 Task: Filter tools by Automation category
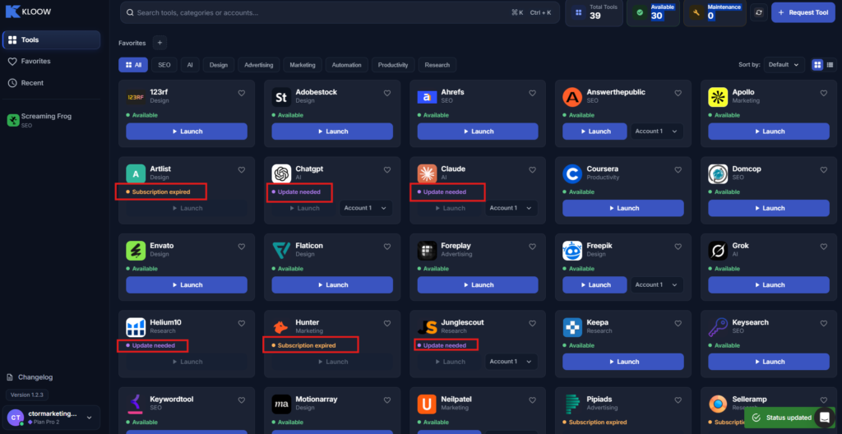pos(346,65)
